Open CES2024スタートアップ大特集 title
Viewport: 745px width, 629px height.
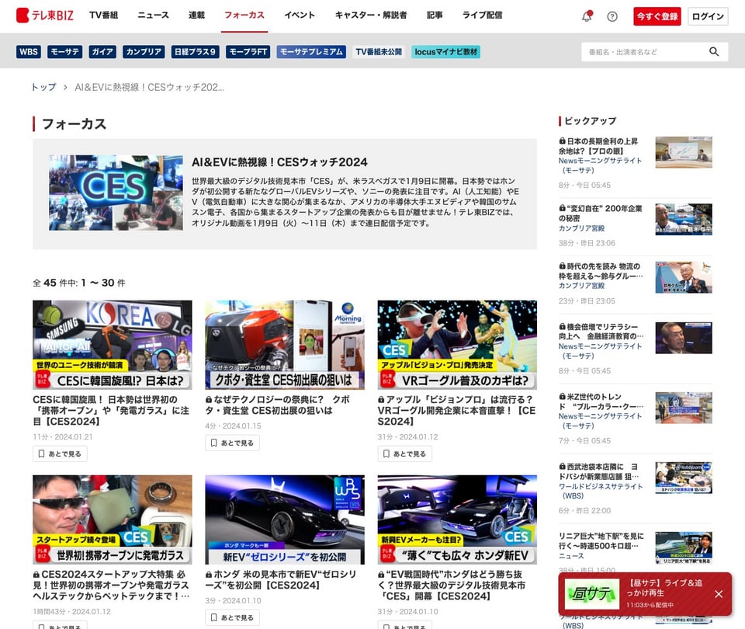tap(111, 586)
